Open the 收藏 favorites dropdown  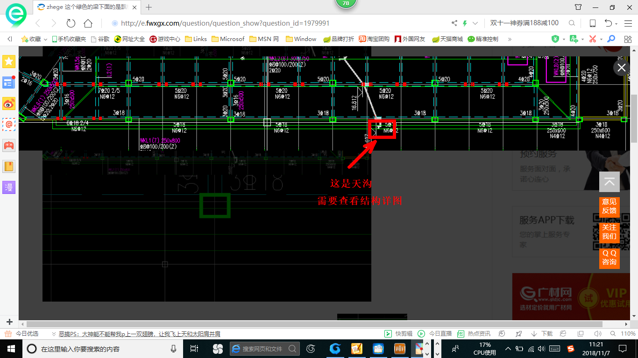34,39
